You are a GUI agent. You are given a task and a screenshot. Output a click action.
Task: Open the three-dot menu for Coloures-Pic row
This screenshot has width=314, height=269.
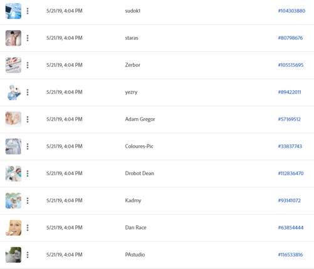pyautogui.click(x=28, y=146)
